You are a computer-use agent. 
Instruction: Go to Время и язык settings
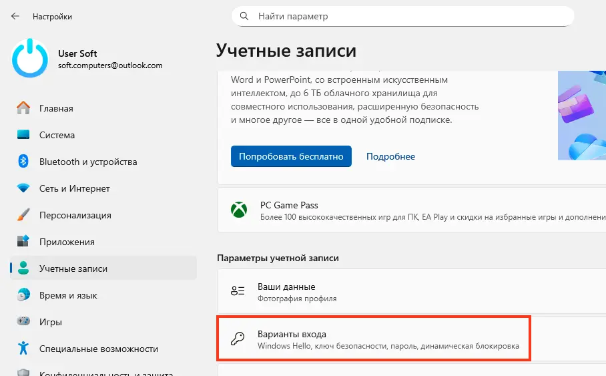68,295
